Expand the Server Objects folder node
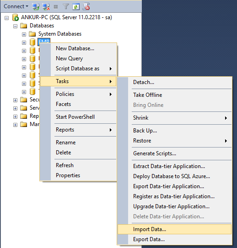This screenshot has height=248, width=237. 15,108
